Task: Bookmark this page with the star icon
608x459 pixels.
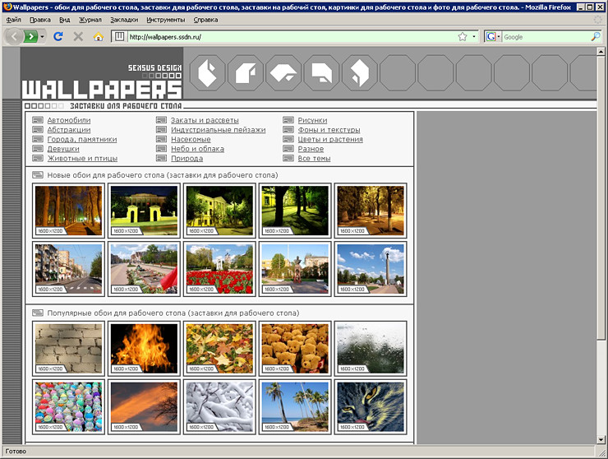Action: pos(463,37)
